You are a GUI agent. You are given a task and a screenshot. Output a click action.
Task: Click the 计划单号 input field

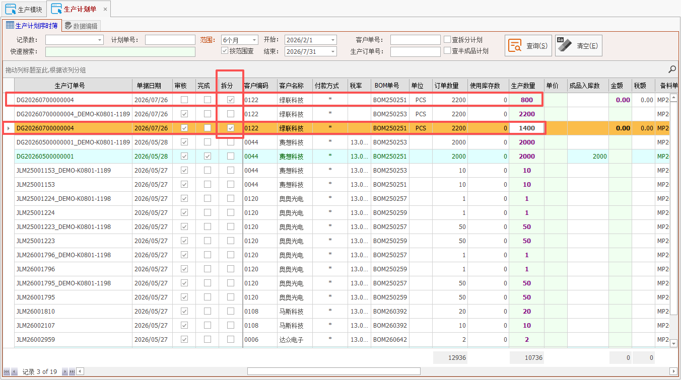coord(170,40)
